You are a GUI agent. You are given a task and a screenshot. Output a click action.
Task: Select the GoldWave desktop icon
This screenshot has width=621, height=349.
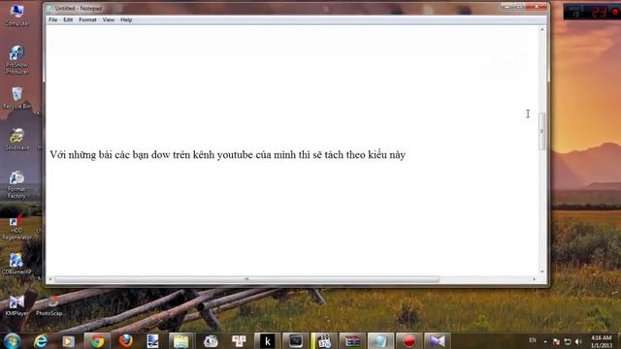pos(16,140)
